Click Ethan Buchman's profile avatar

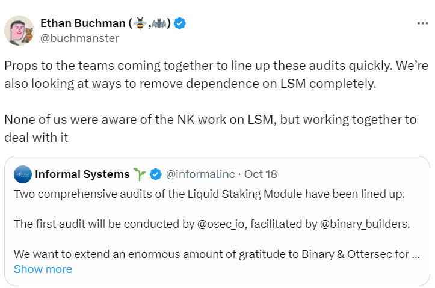click(19, 31)
